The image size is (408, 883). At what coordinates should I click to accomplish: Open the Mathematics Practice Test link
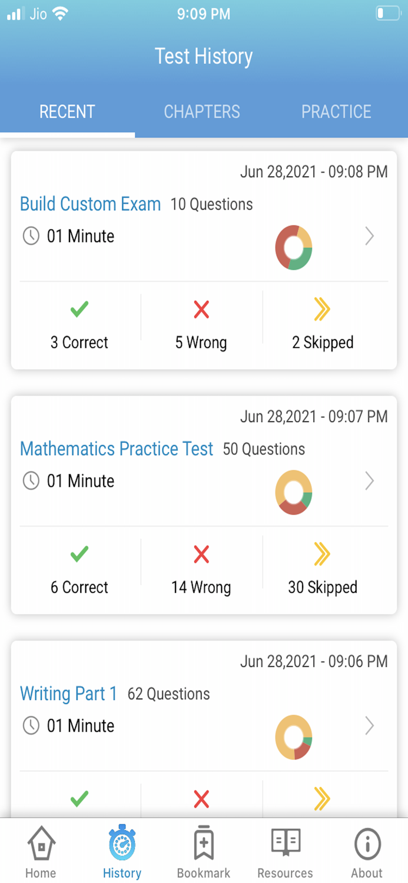pos(117,449)
